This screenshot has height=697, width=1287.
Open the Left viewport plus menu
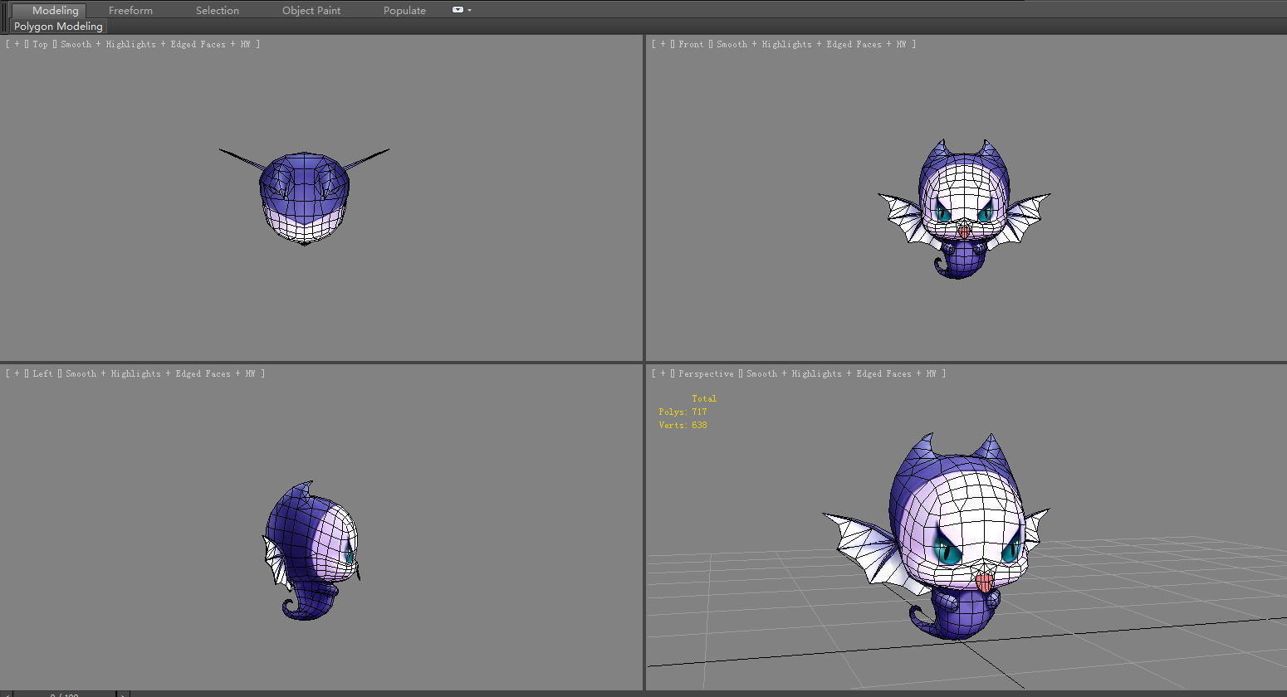[x=17, y=373]
